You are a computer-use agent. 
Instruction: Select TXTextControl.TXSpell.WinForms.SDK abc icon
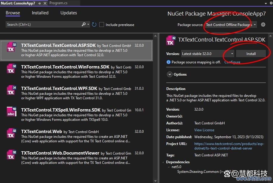coord(12,112)
